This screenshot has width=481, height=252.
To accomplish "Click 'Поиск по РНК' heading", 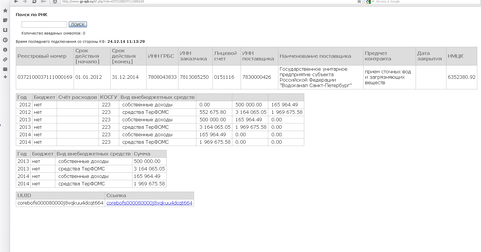I will click(32, 15).
